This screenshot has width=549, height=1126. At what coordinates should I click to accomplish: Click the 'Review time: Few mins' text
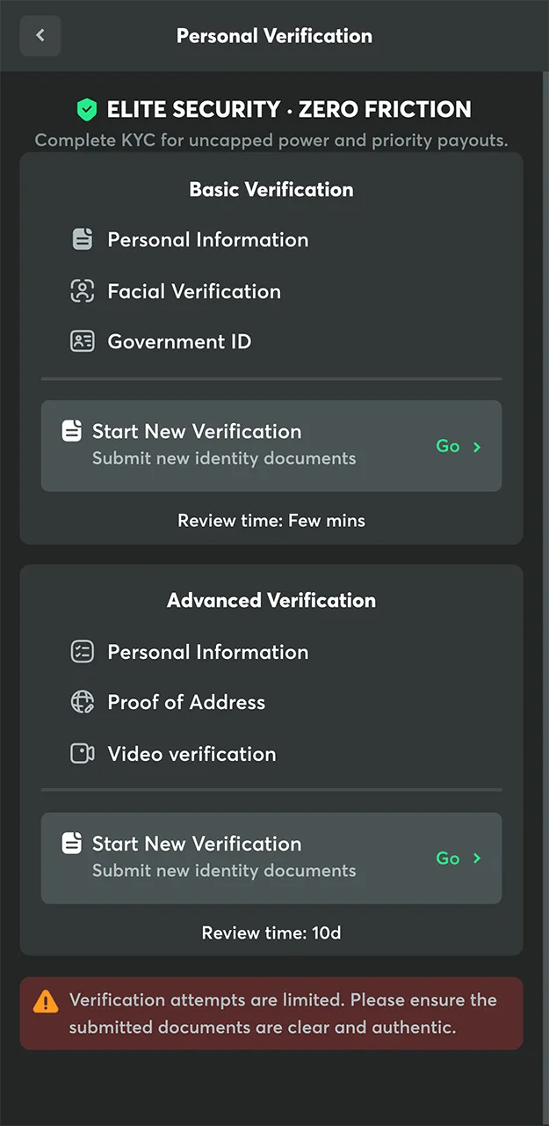coord(271,521)
